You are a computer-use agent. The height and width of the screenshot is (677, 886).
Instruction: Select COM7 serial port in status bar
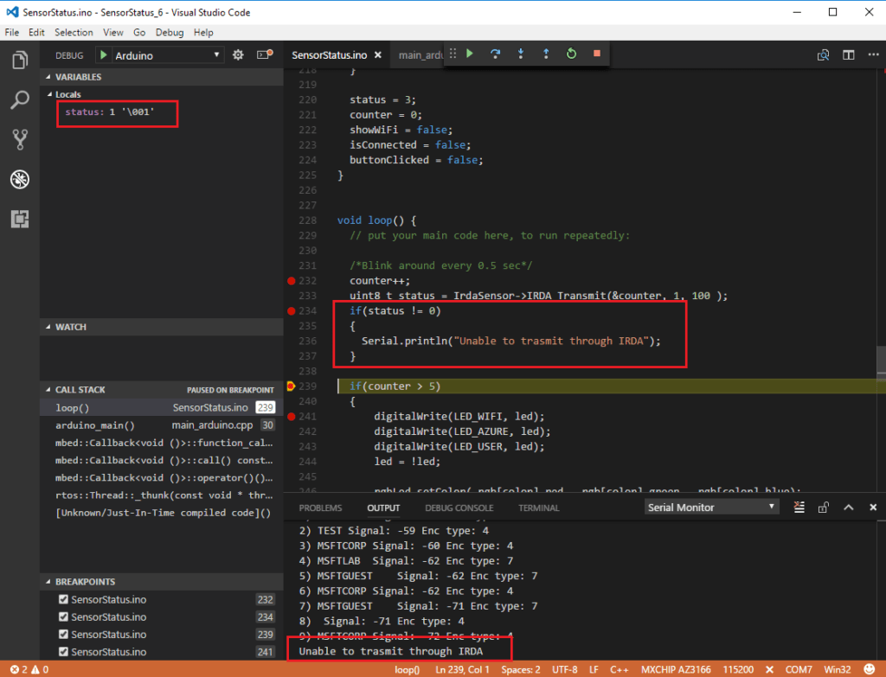(x=799, y=669)
